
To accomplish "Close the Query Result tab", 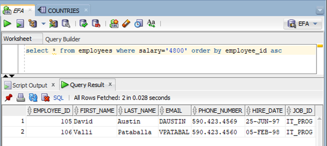I will point(110,84).
